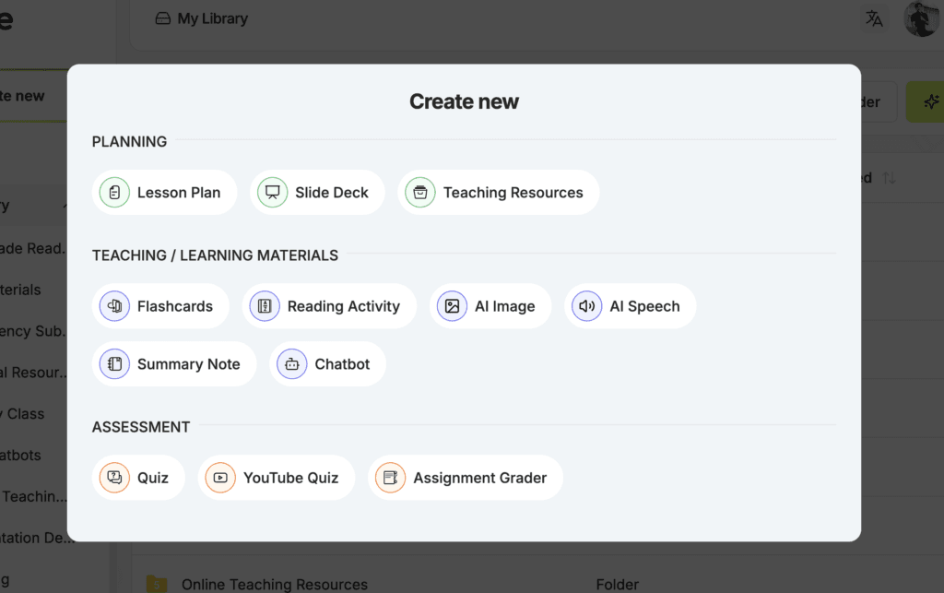This screenshot has height=593, width=944.
Task: Click the sparkle AI button icon
Action: click(x=931, y=101)
